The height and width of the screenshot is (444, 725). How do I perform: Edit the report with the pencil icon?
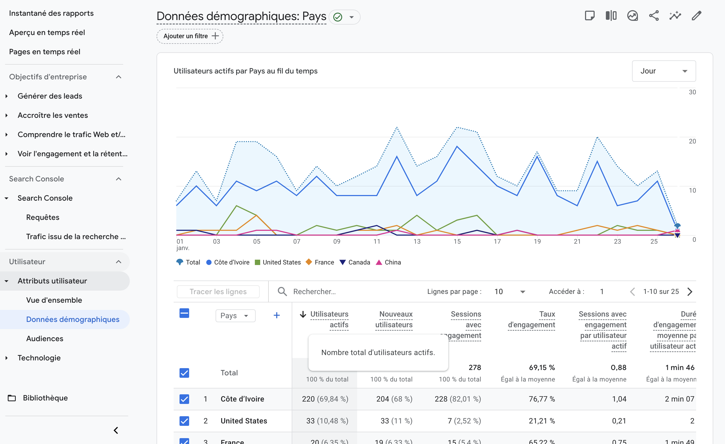click(x=696, y=15)
